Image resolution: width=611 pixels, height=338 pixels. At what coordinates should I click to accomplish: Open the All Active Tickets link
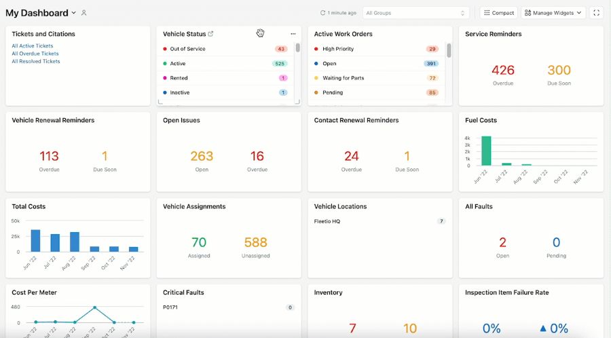point(33,46)
